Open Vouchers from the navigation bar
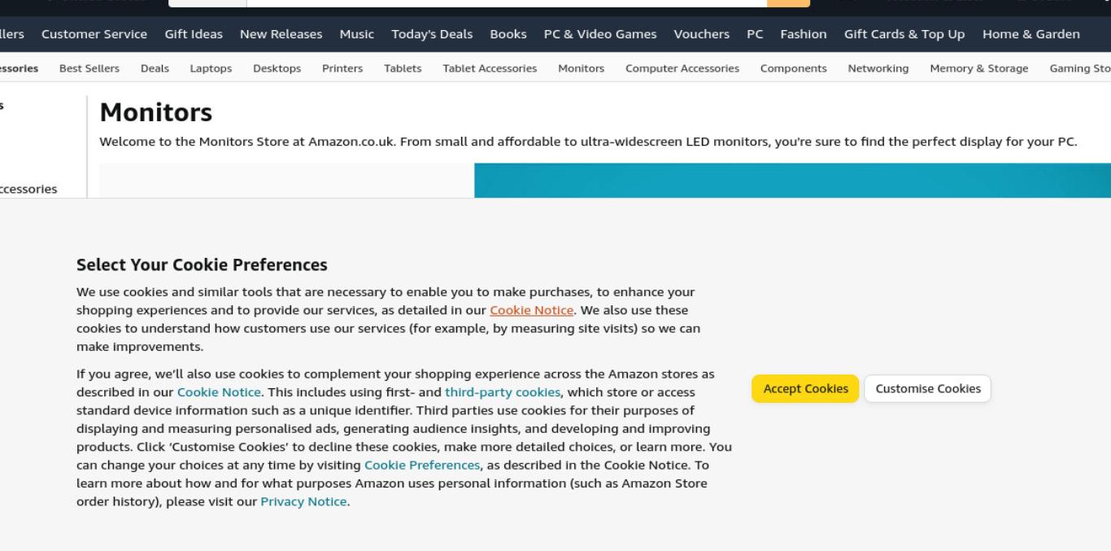Viewport: 1111px width, 551px height. point(701,34)
